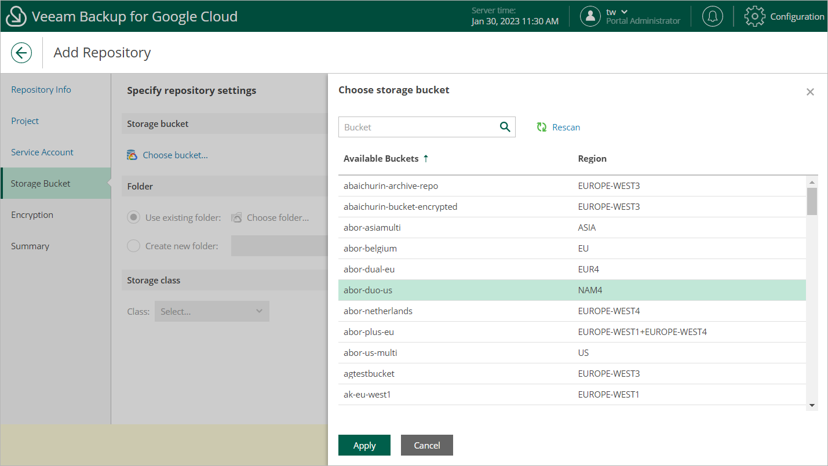Go to the Service Account step
This screenshot has width=828, height=466.
tap(42, 152)
